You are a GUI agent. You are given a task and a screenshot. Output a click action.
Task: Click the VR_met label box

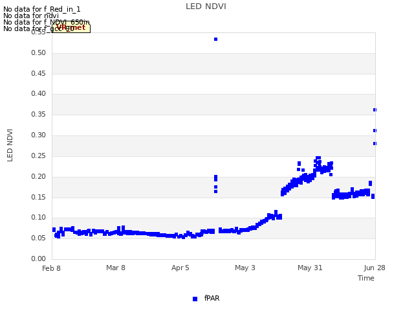point(71,28)
